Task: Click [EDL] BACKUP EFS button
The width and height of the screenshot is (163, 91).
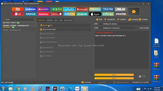Action: tap(65, 48)
